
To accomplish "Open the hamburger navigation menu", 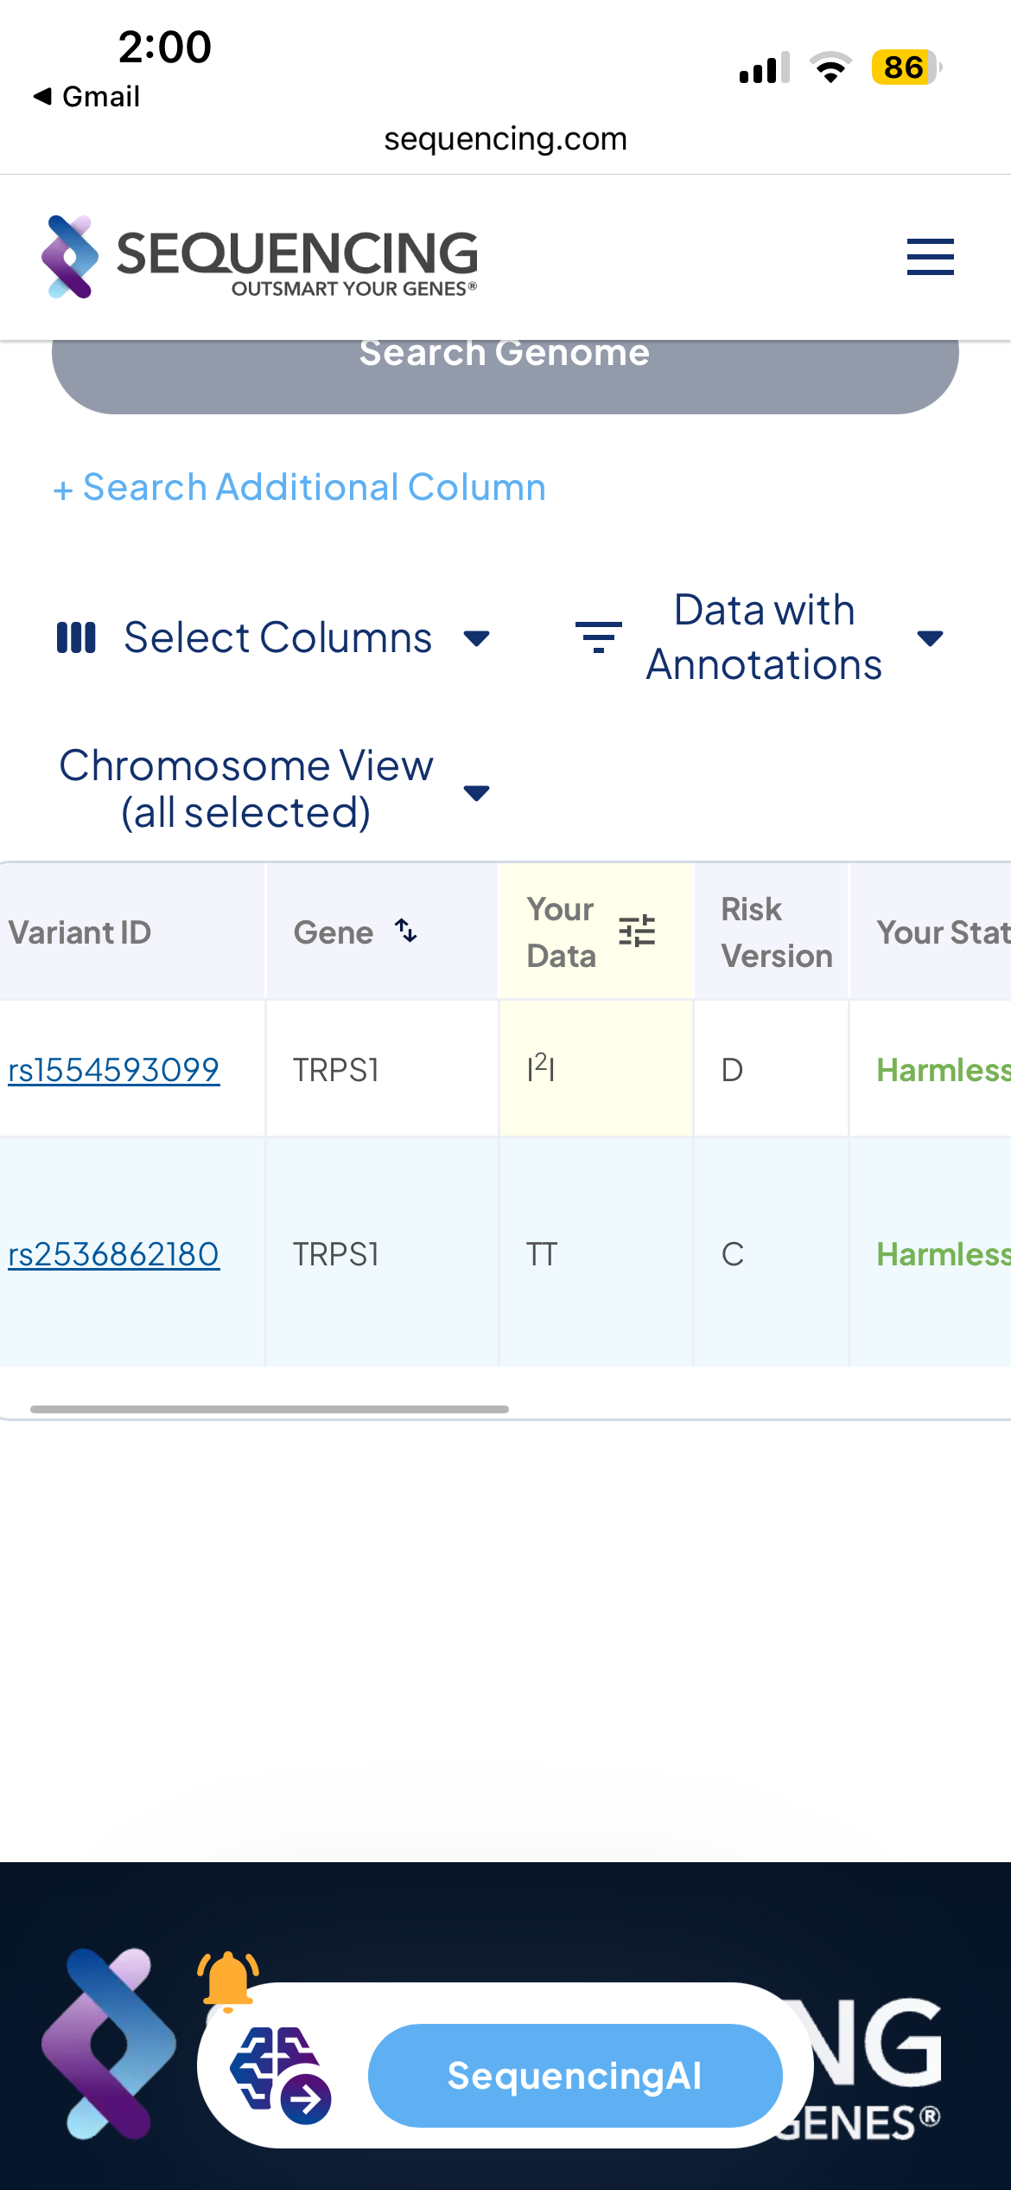I will pos(930,257).
